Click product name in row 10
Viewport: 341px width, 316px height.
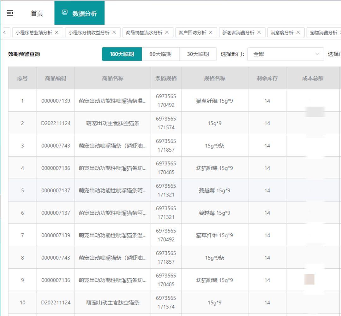tap(113, 302)
